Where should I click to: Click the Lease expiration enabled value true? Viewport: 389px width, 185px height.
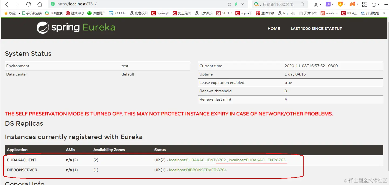pos(288,83)
